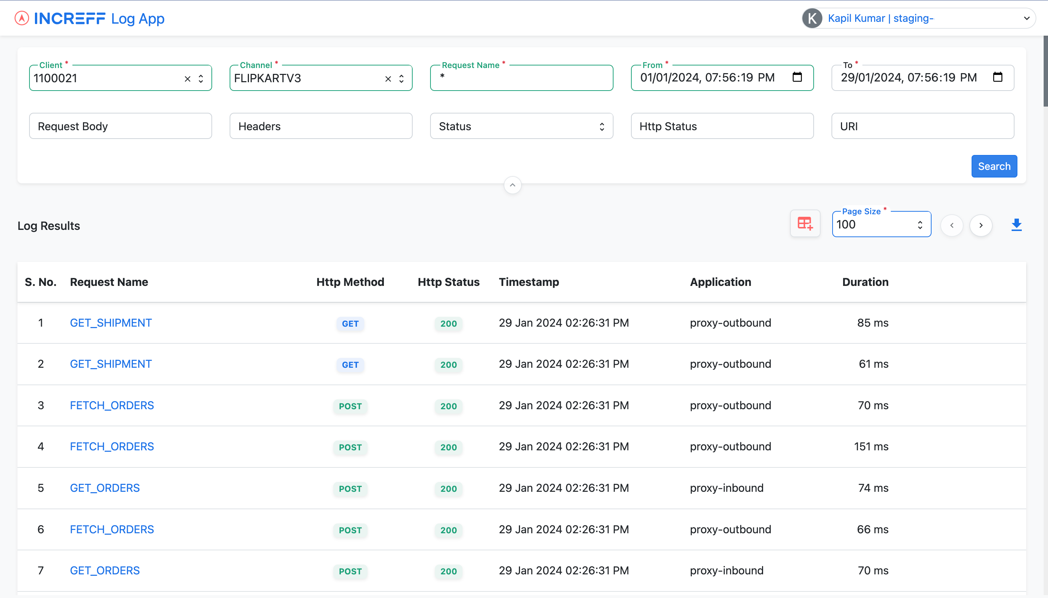
Task: Open GET_SHIPMENT log in row 2
Action: coord(111,364)
